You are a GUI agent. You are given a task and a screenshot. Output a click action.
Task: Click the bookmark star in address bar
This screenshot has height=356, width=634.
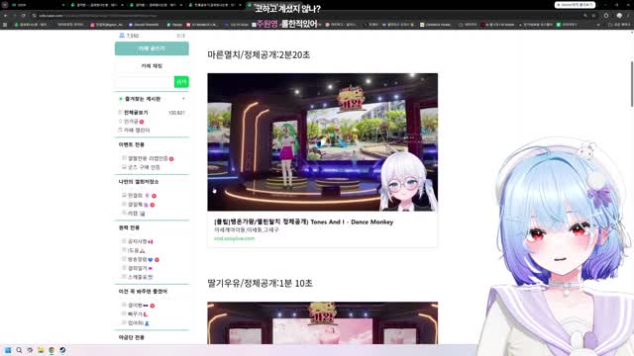click(593, 16)
